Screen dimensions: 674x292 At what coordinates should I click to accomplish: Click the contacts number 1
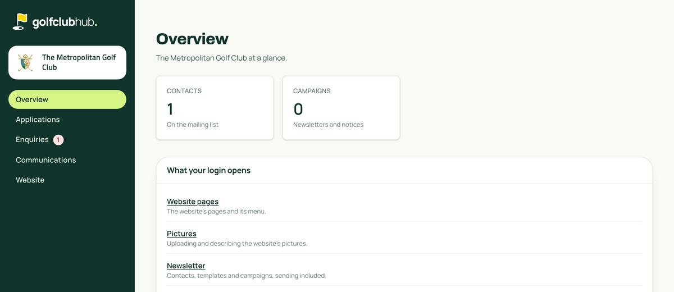tap(170, 109)
